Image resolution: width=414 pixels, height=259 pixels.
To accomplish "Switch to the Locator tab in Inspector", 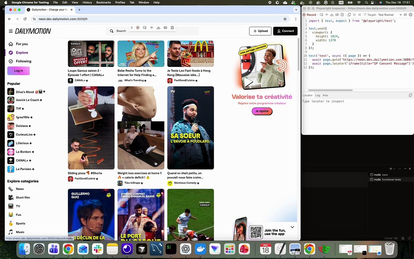I will tap(308, 95).
